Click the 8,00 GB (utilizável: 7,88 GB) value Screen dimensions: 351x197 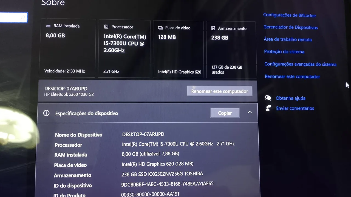(x=150, y=154)
